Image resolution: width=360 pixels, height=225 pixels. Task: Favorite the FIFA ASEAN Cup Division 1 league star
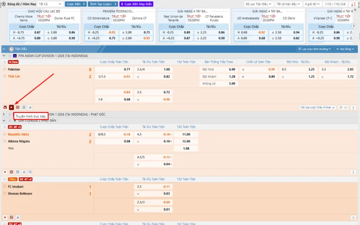[9, 56]
